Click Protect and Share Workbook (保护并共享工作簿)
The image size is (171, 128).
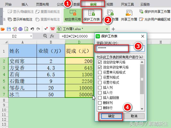point(155,11)
